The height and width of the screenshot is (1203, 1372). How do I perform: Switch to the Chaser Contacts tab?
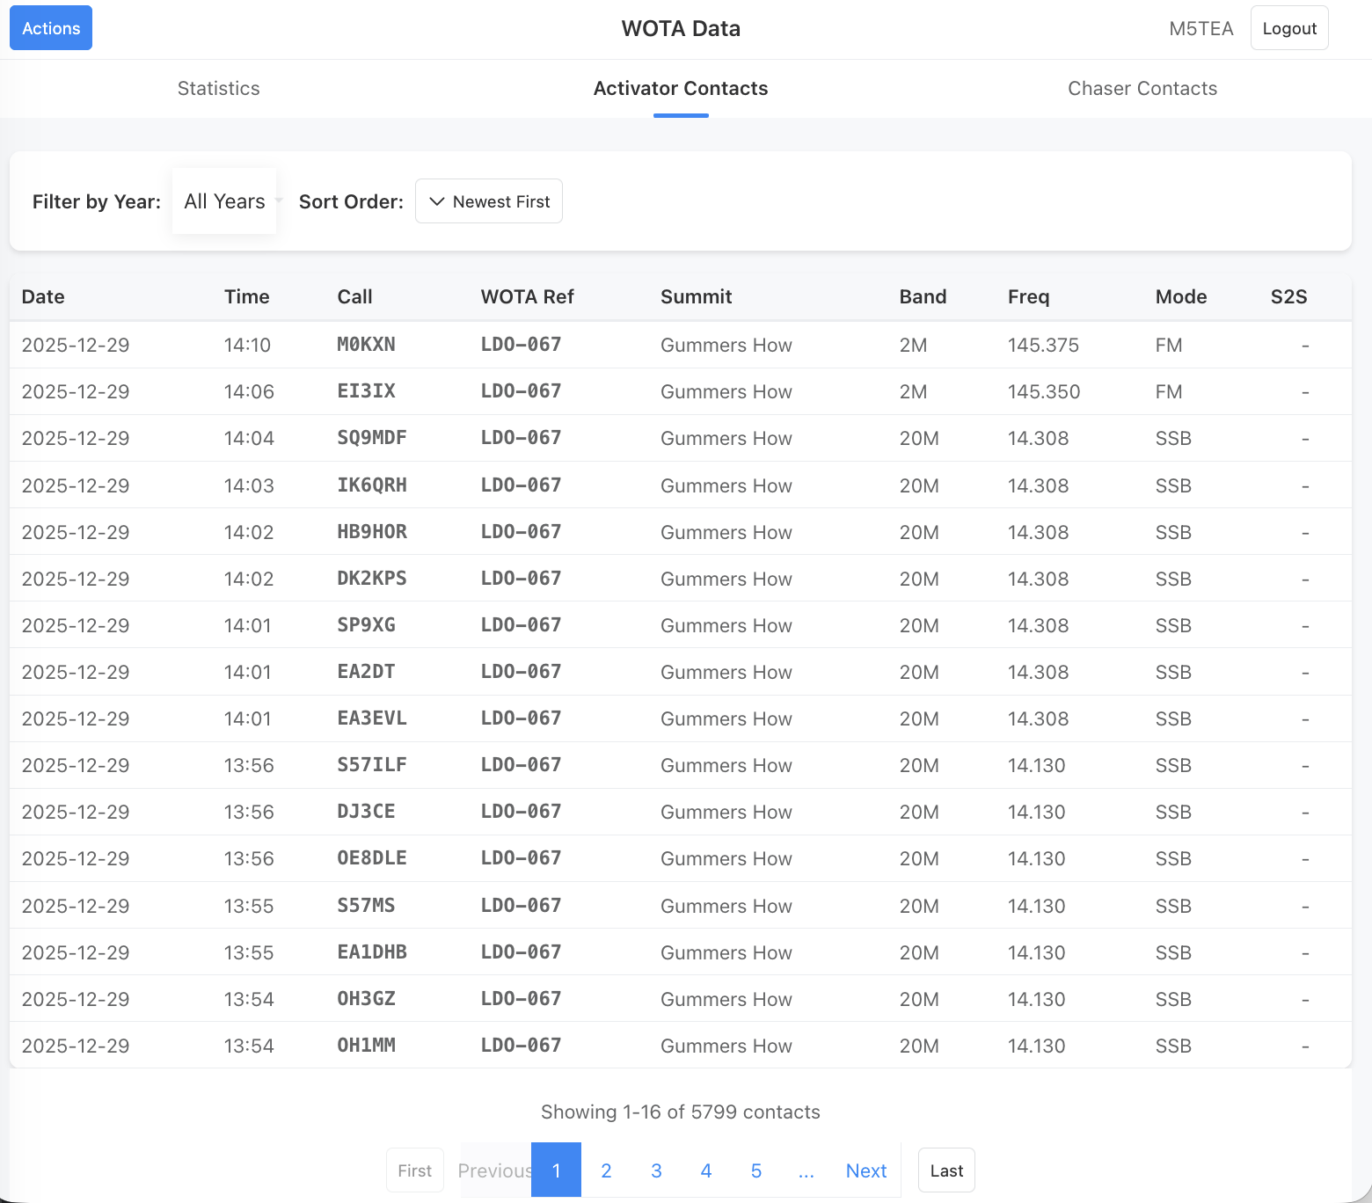(1142, 89)
